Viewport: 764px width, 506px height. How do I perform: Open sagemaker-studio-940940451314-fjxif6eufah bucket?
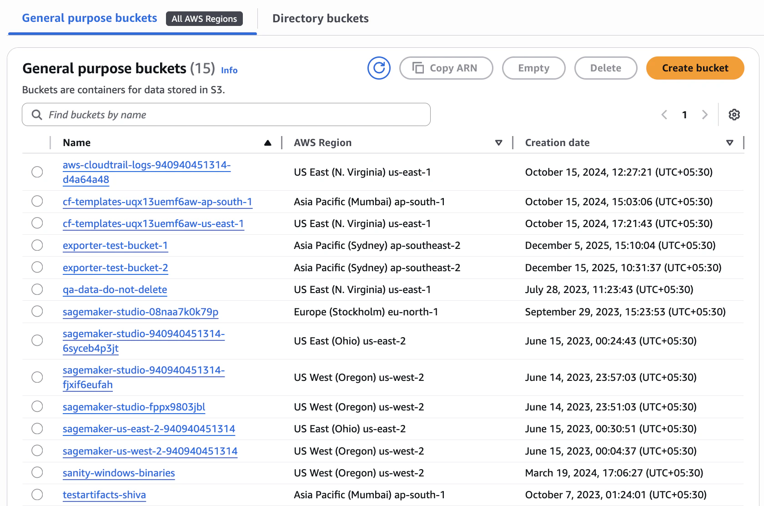click(x=144, y=377)
